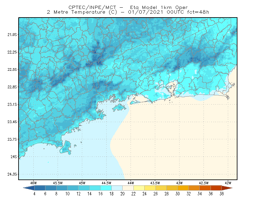Click the right red arrow of colorbar

point(227,188)
